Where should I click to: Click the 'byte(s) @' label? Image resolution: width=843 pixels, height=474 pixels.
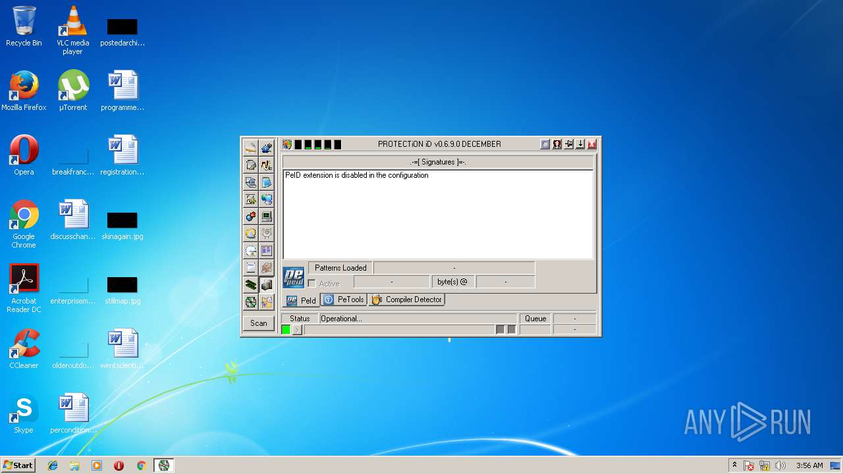[452, 282]
